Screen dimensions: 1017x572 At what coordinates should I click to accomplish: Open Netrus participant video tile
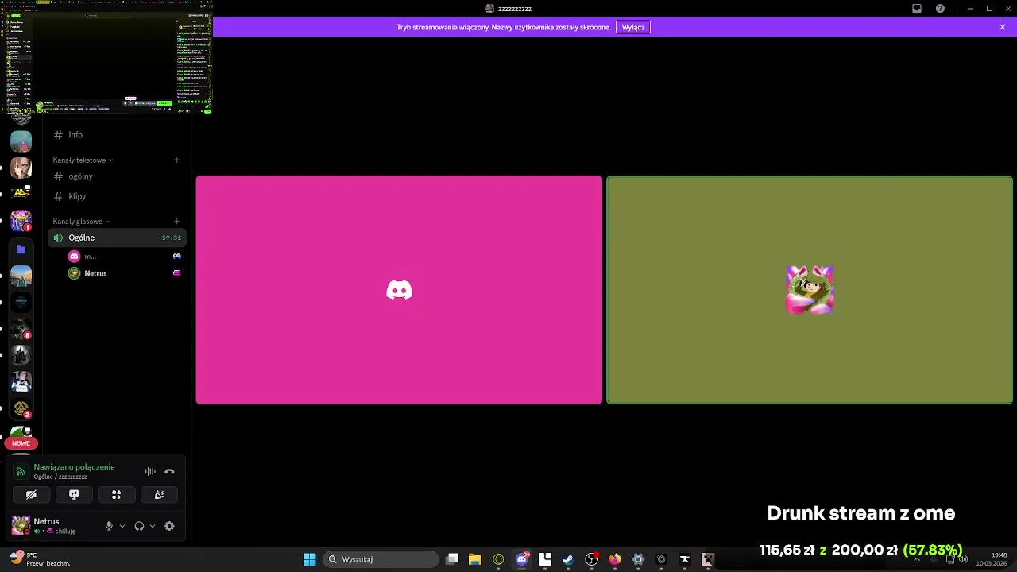[x=810, y=290]
